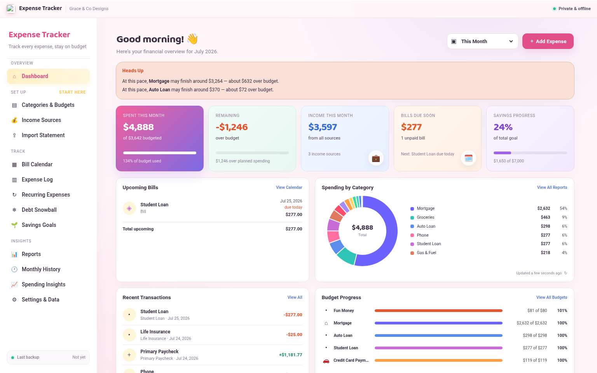
Task: Click the Spending Insights chart icon
Action: tap(14, 284)
